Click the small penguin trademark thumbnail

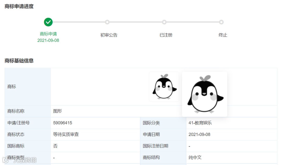click(x=164, y=87)
